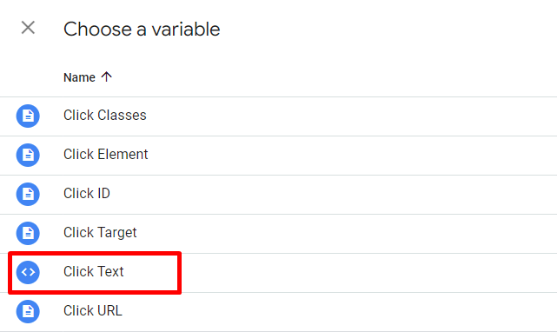The width and height of the screenshot is (557, 332).
Task: Click the document icon beside Click ID
Action: click(x=28, y=194)
